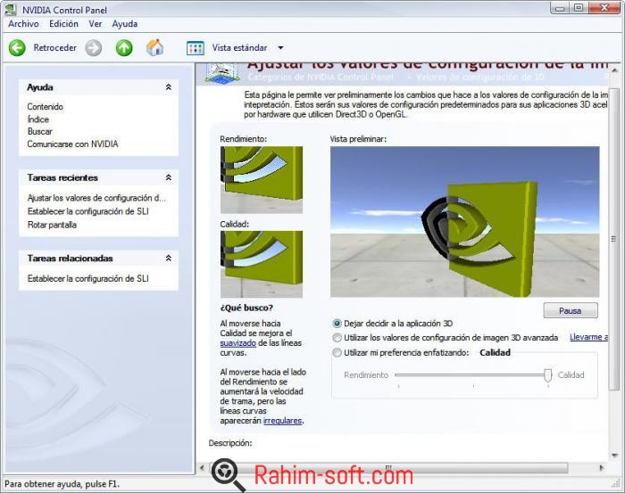Open Establecer la configuración de SLI in Tareas recientes
This screenshot has height=493, width=625.
88,211
